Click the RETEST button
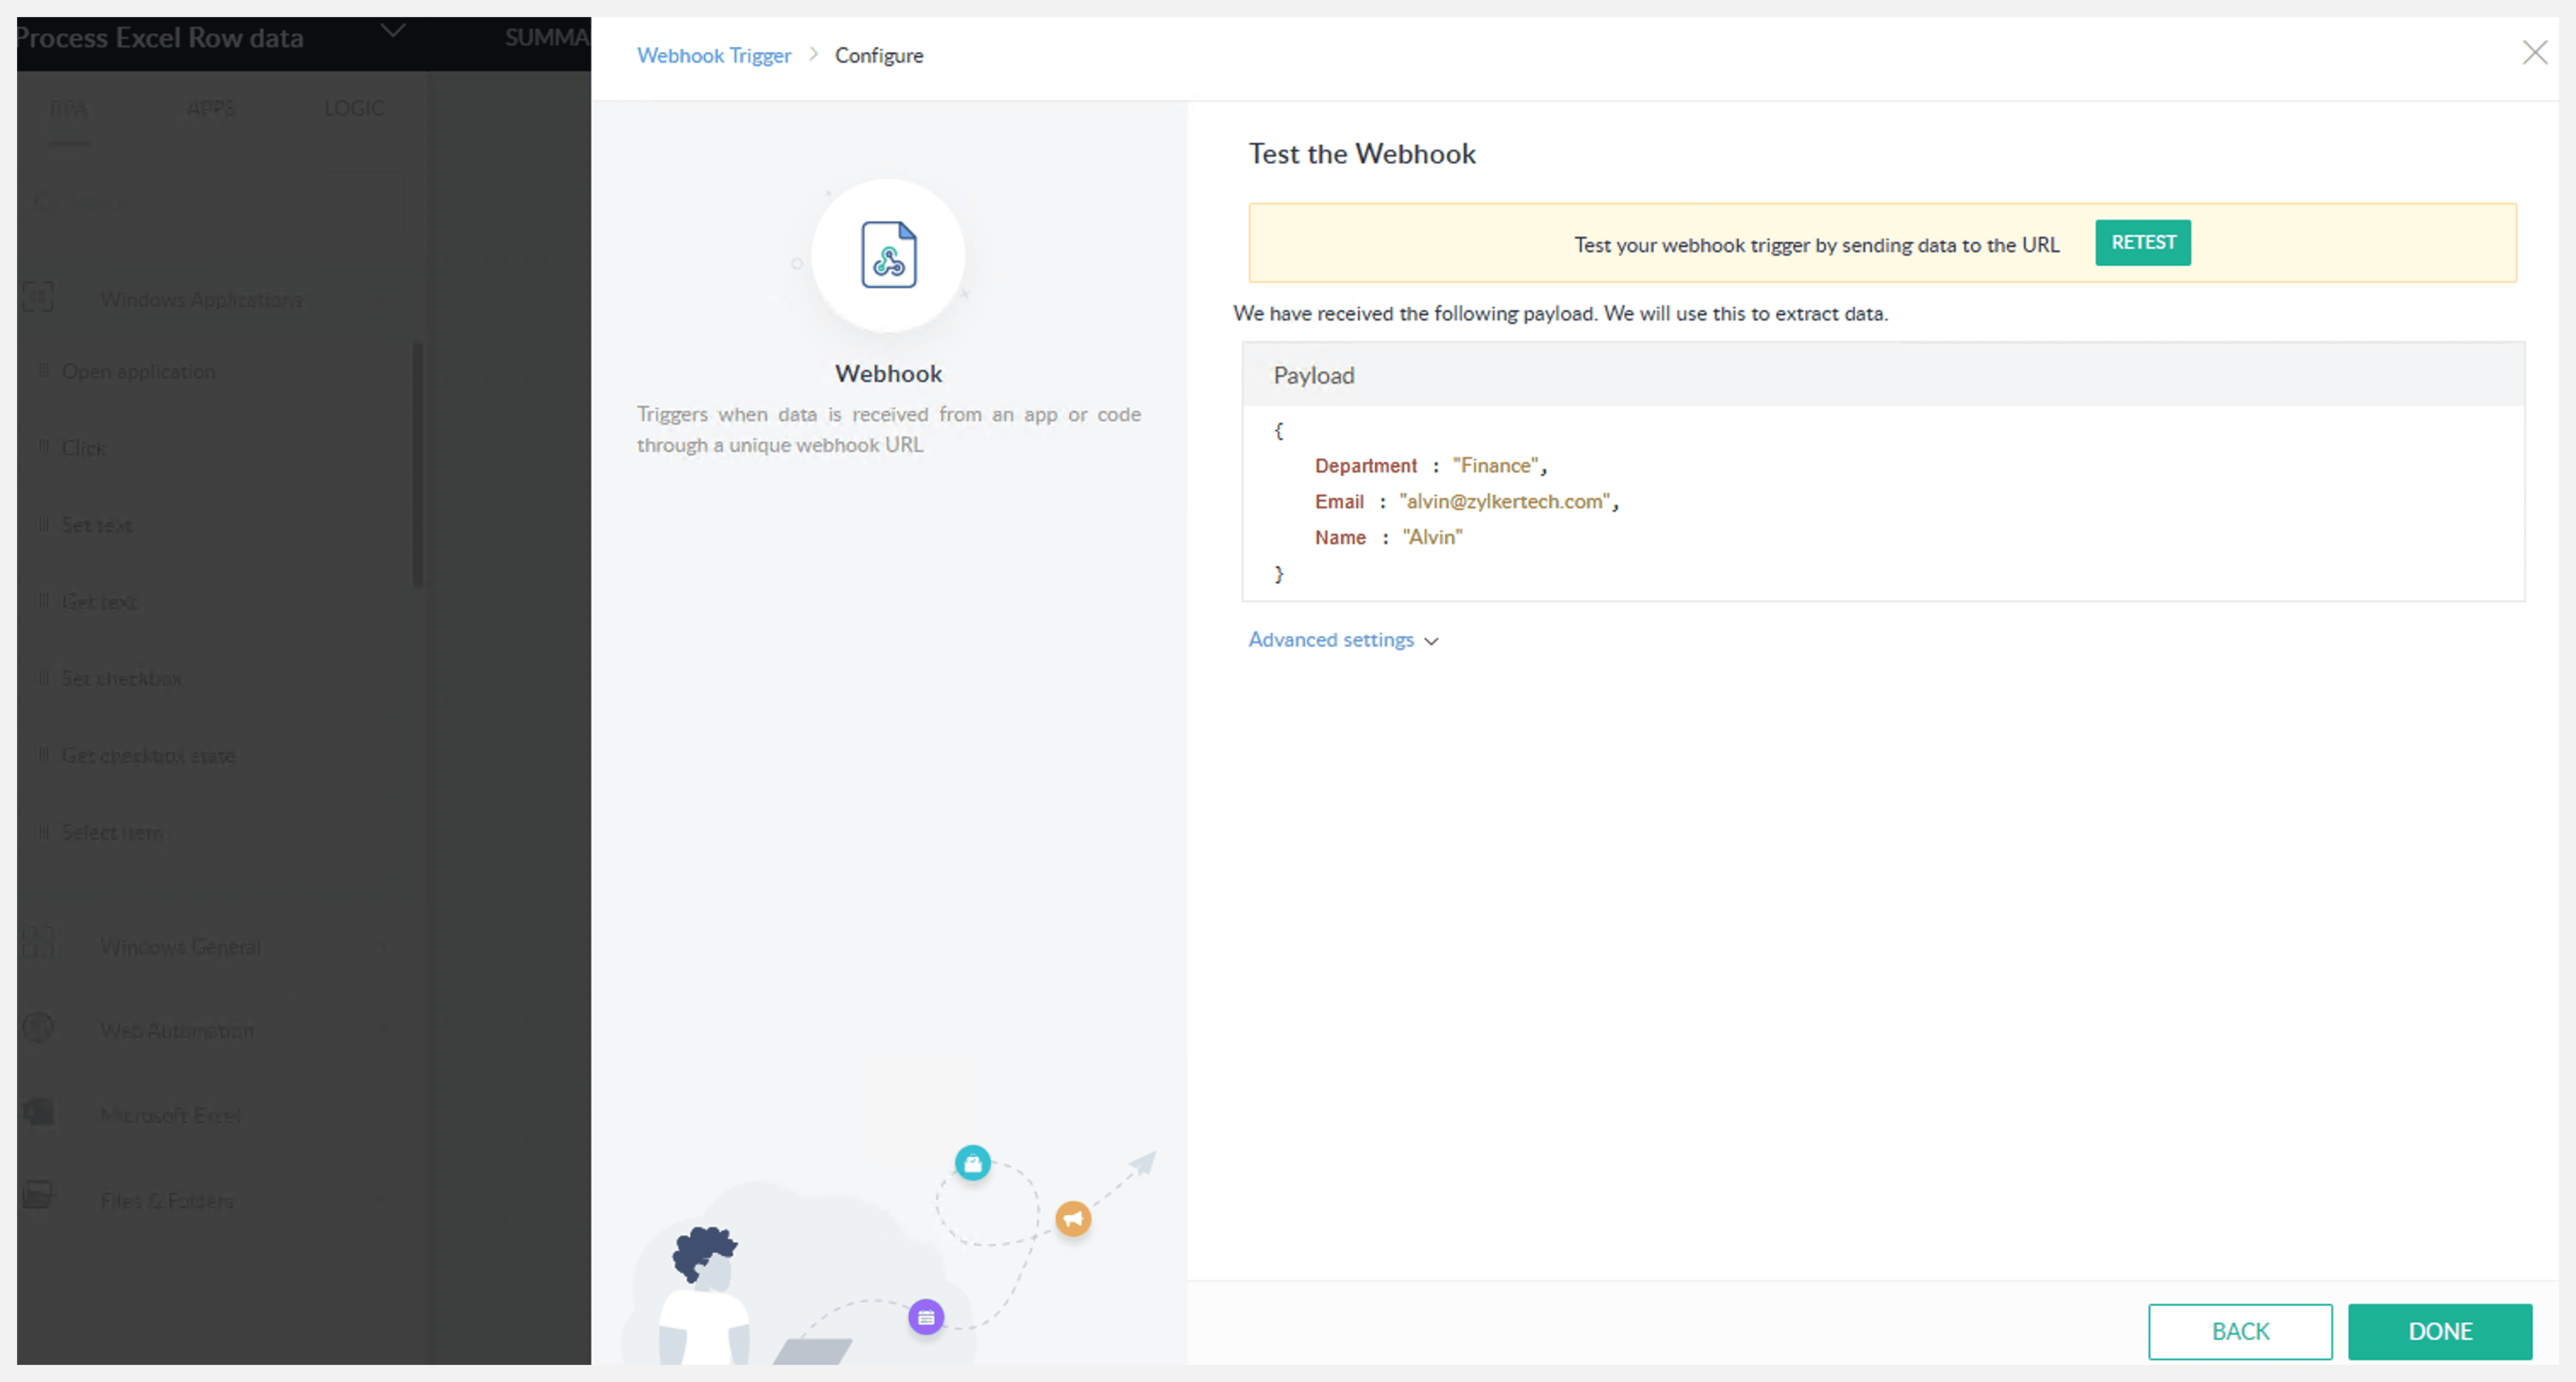Viewport: 2576px width, 1382px height. (x=2142, y=243)
